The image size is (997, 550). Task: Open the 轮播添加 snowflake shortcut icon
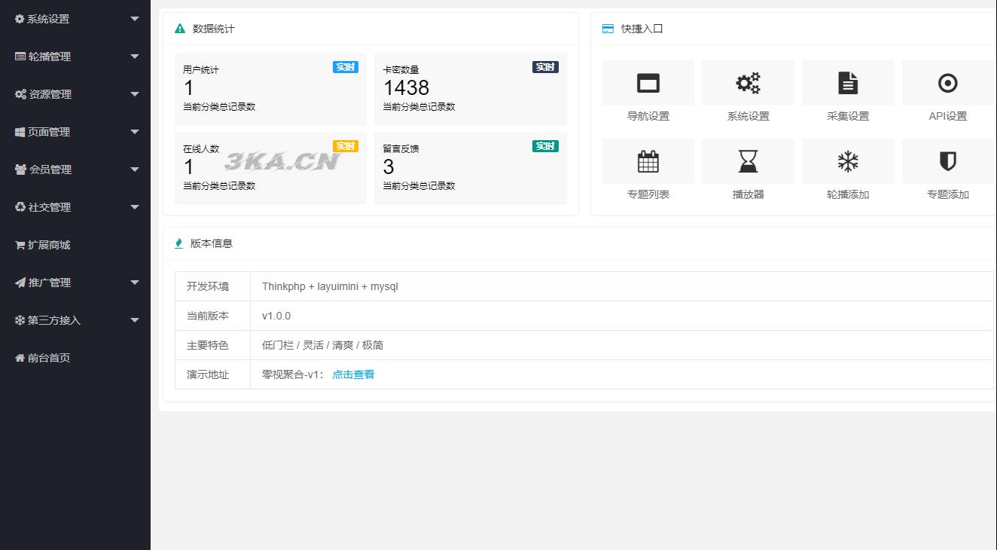click(x=848, y=161)
